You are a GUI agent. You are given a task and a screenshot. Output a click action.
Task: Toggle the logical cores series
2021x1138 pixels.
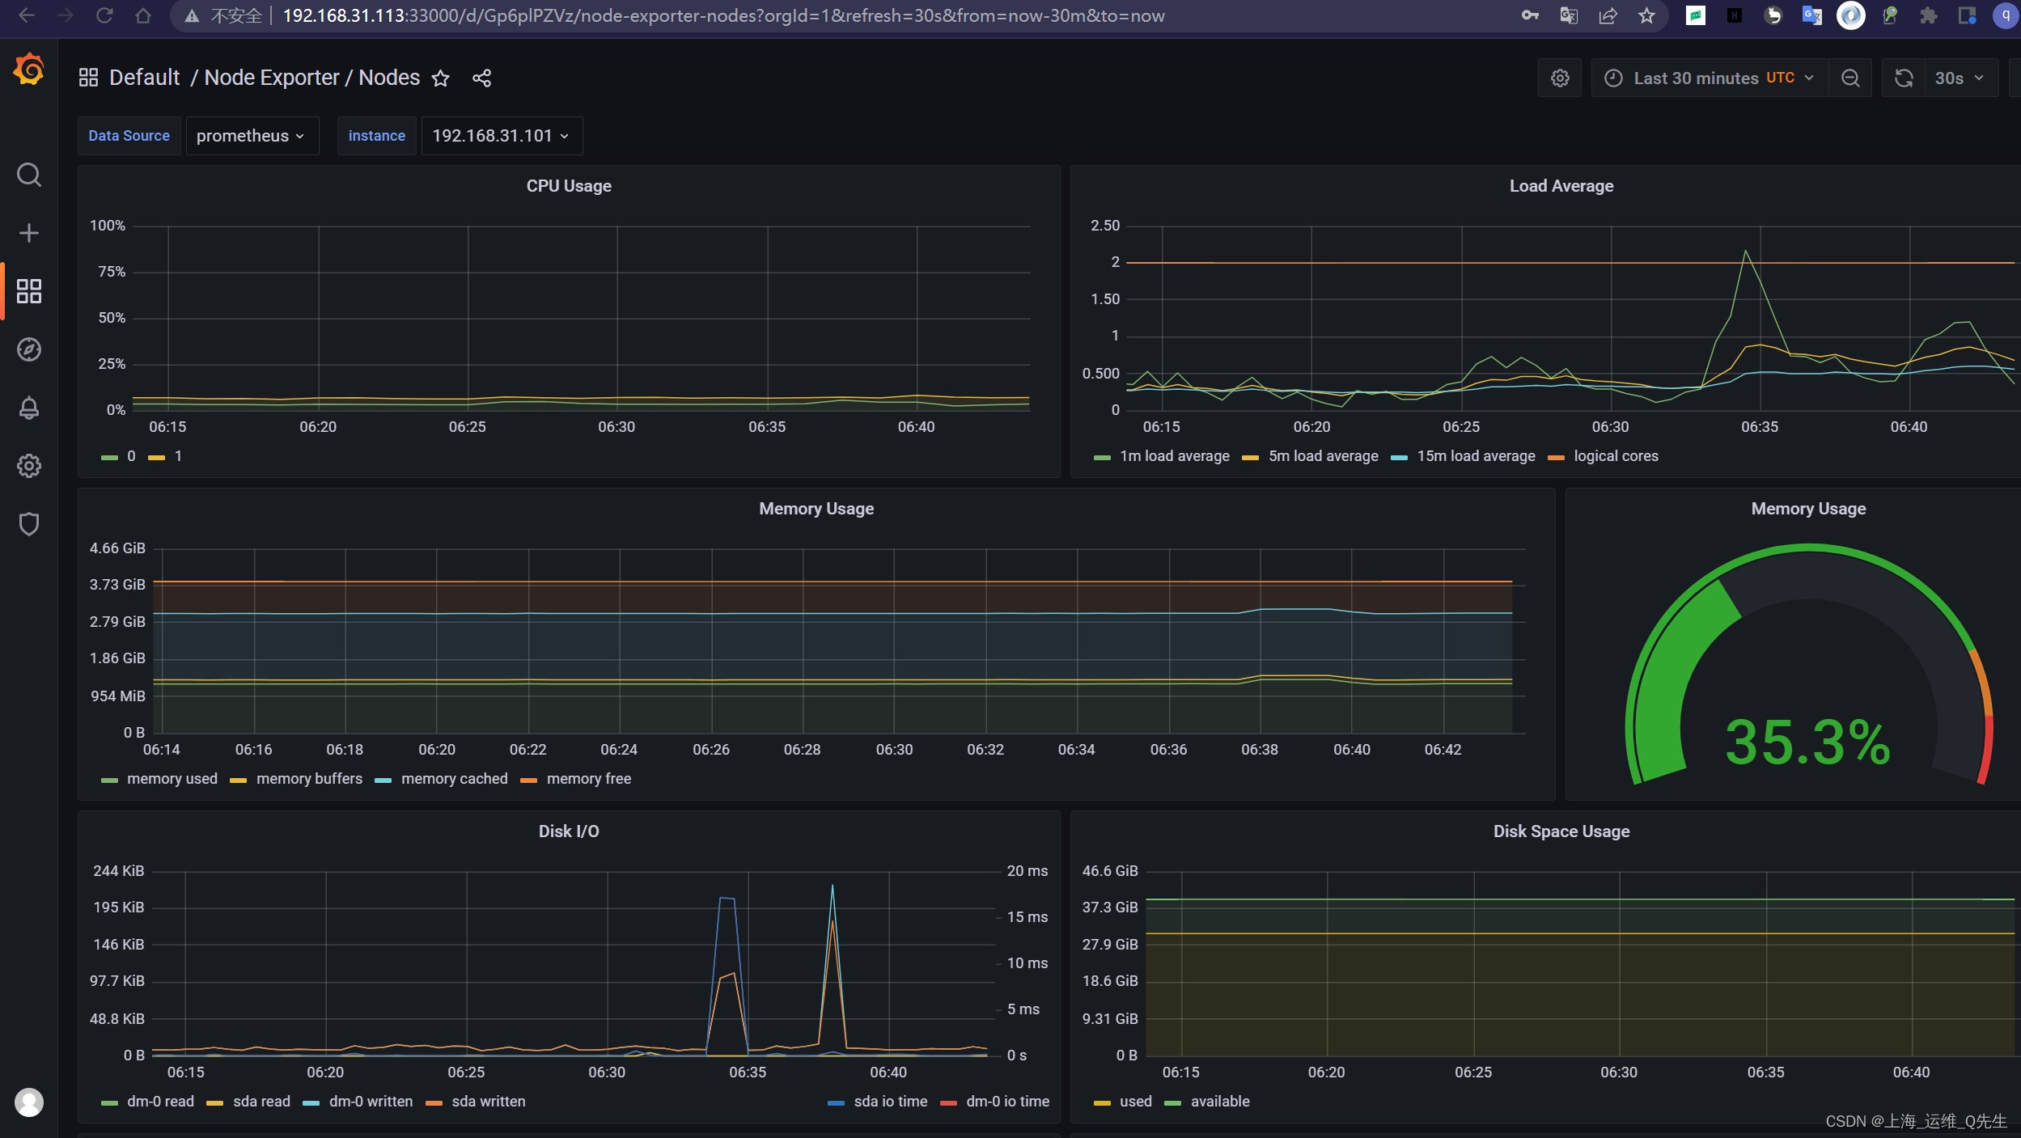1616,456
